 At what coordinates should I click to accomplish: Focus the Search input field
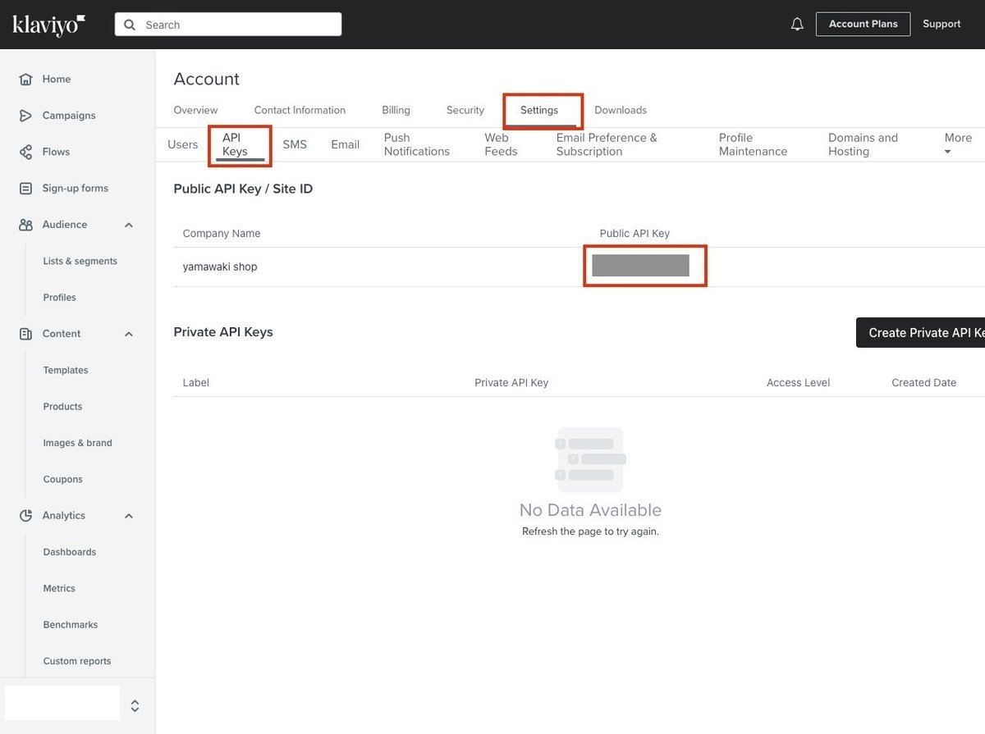pos(228,25)
